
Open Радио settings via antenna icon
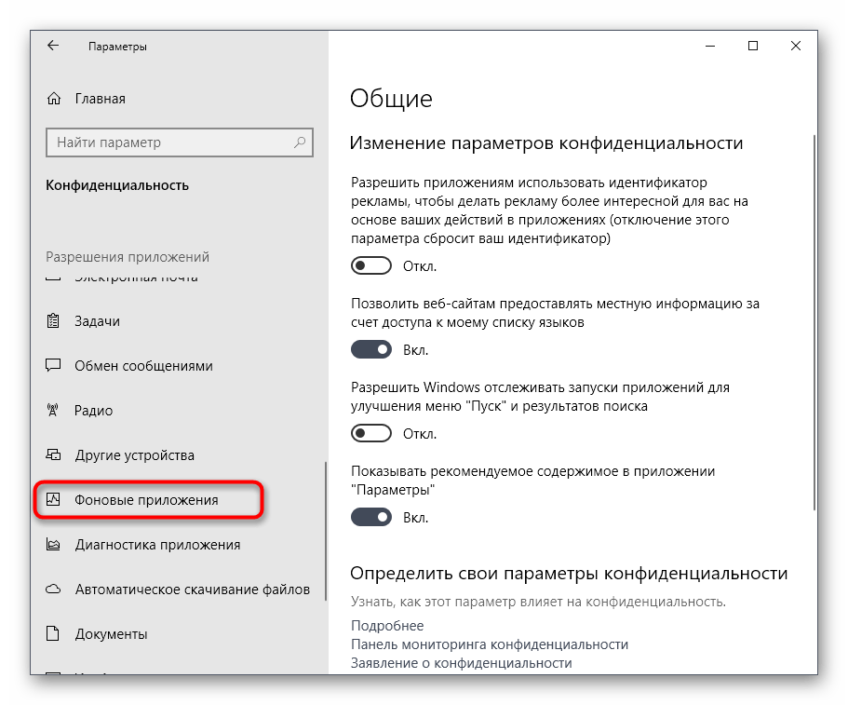[x=53, y=410]
